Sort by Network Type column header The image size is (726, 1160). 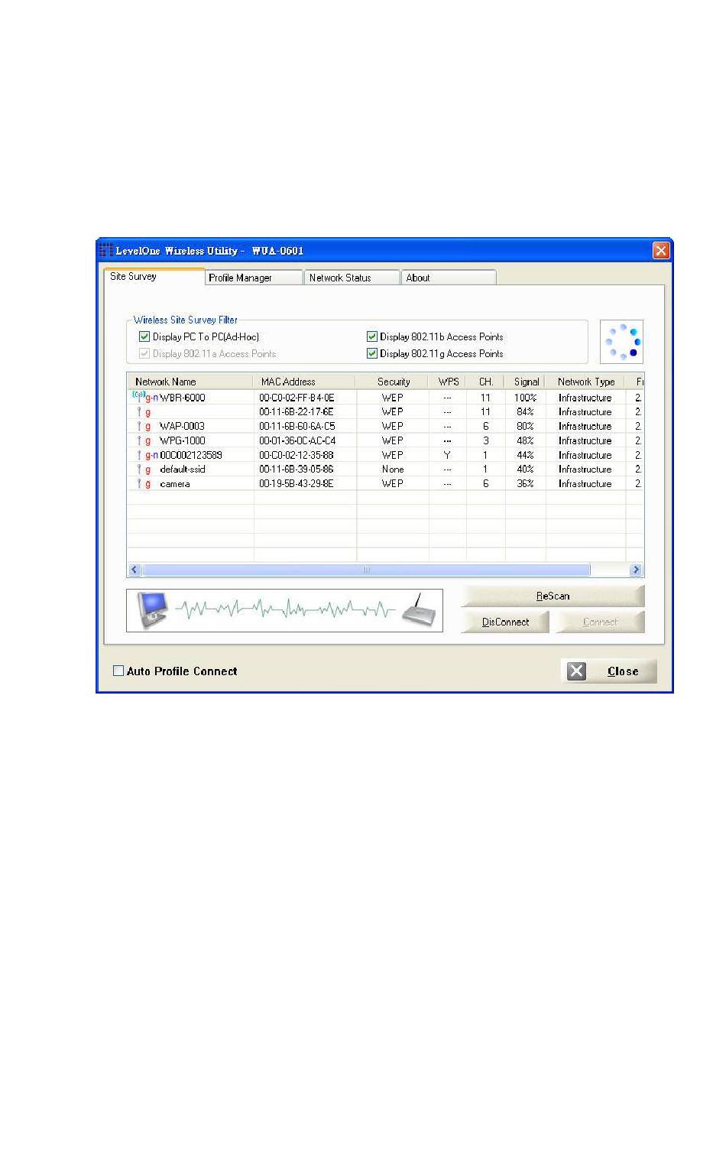(585, 382)
